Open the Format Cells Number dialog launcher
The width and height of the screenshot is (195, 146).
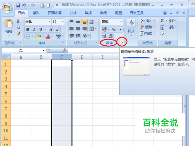[x=122, y=42]
